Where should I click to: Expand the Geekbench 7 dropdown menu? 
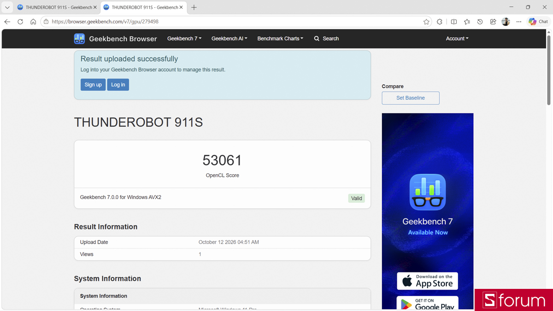coord(184,39)
